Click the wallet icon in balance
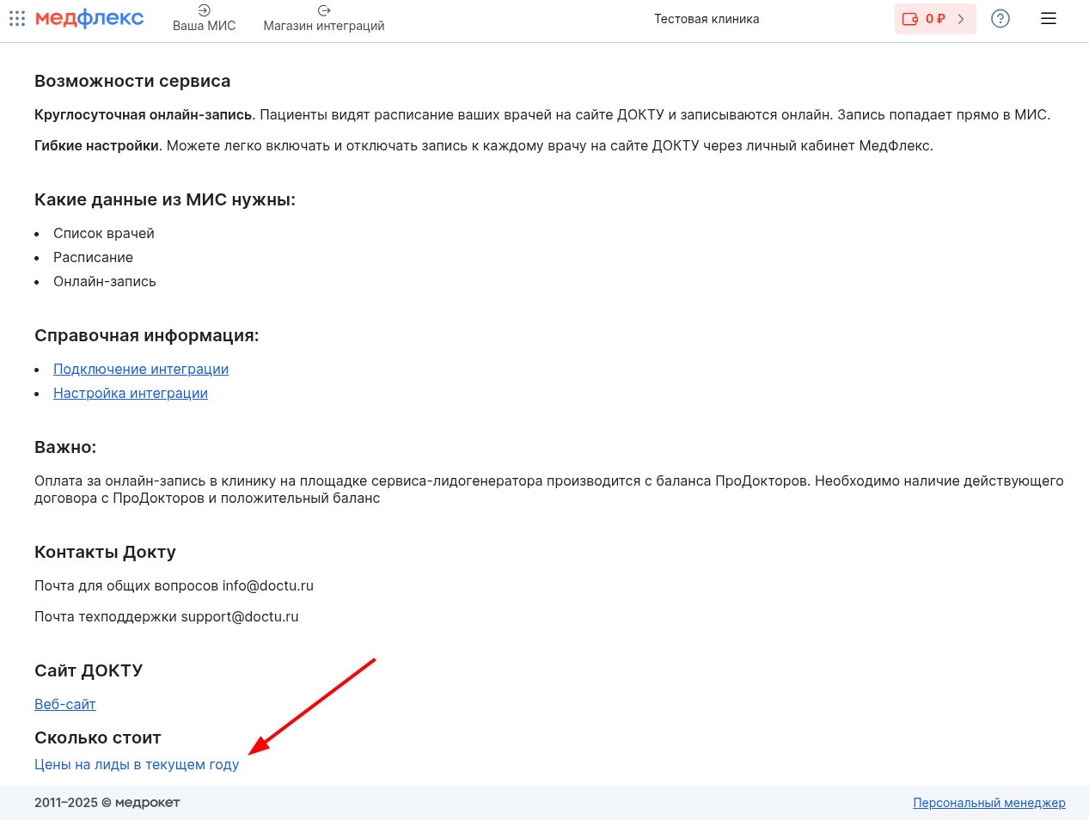Viewport: 1089px width, 820px height. 910,19
